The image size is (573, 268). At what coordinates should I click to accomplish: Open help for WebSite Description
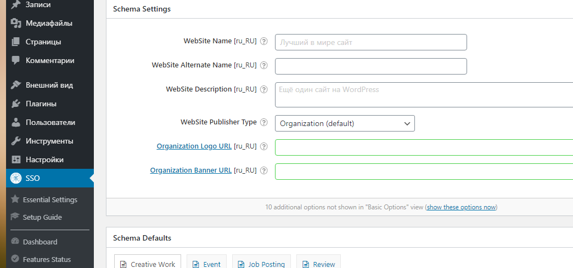(x=264, y=89)
